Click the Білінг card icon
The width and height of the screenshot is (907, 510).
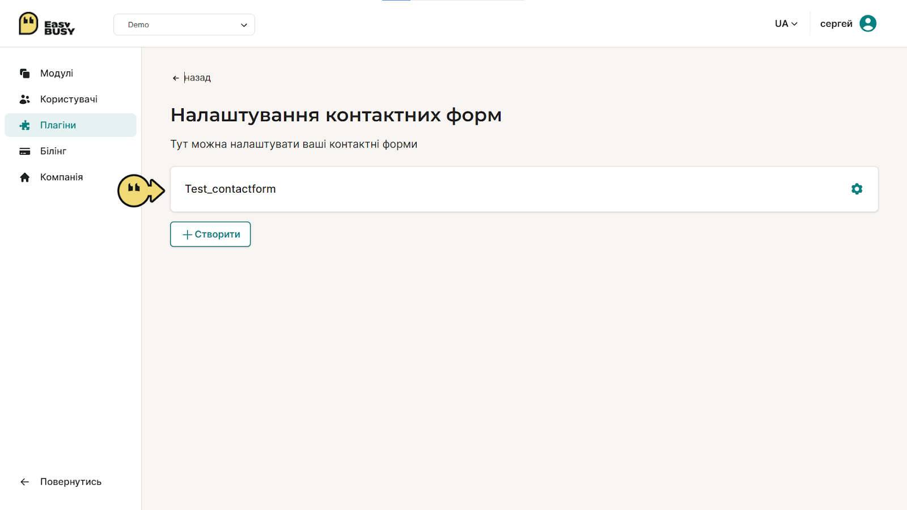(x=25, y=151)
